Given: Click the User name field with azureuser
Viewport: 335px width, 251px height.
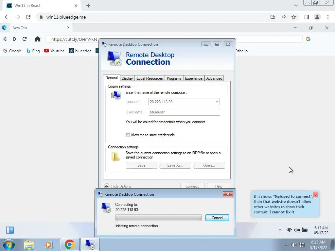Looking at the screenshot, I should (185, 112).
